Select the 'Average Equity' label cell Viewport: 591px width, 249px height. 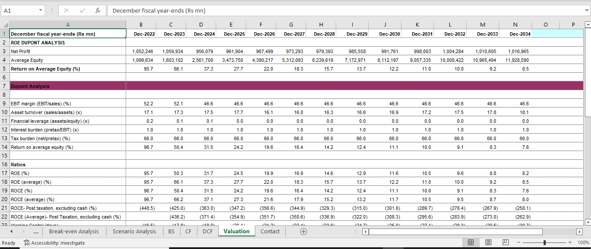[x=67, y=60]
